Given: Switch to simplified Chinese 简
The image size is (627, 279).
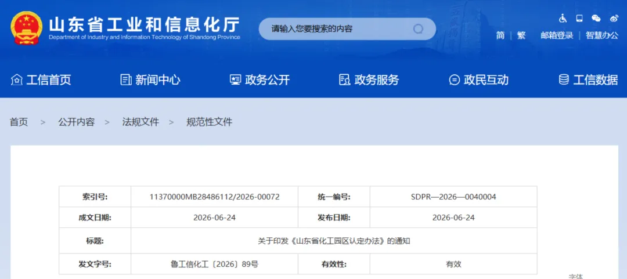Looking at the screenshot, I should pyautogui.click(x=500, y=35).
